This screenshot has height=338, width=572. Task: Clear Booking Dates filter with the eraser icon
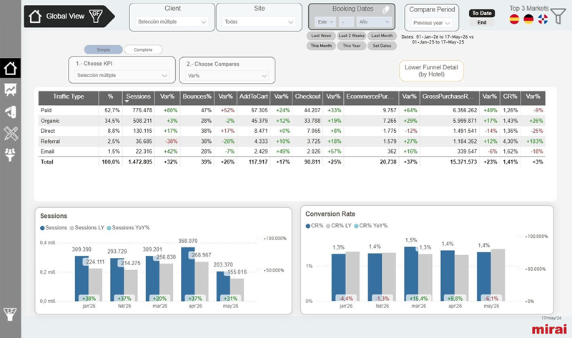[x=385, y=10]
